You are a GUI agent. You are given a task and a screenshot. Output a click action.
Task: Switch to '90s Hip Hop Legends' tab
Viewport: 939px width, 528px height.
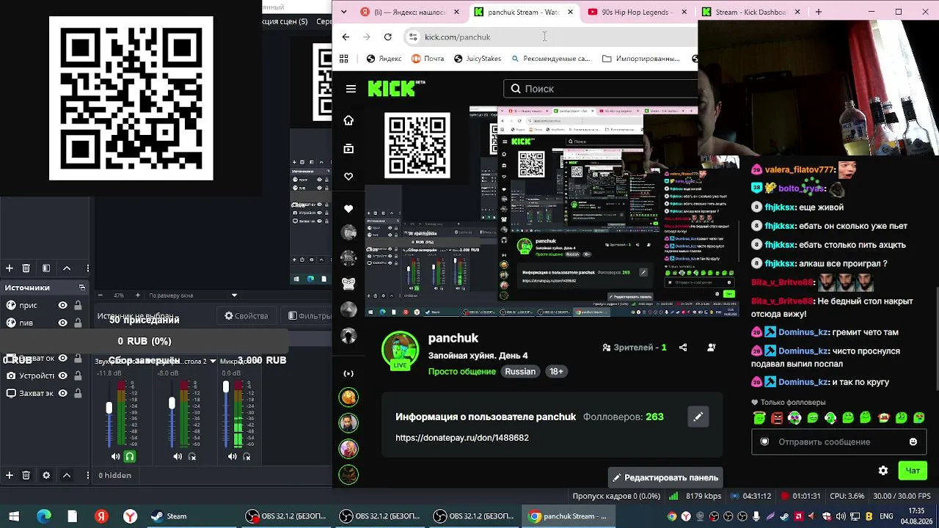(636, 12)
